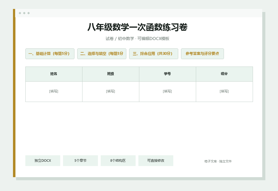The image size is (278, 191).
Task: Click the second window control dot
Action: pos(24,13)
